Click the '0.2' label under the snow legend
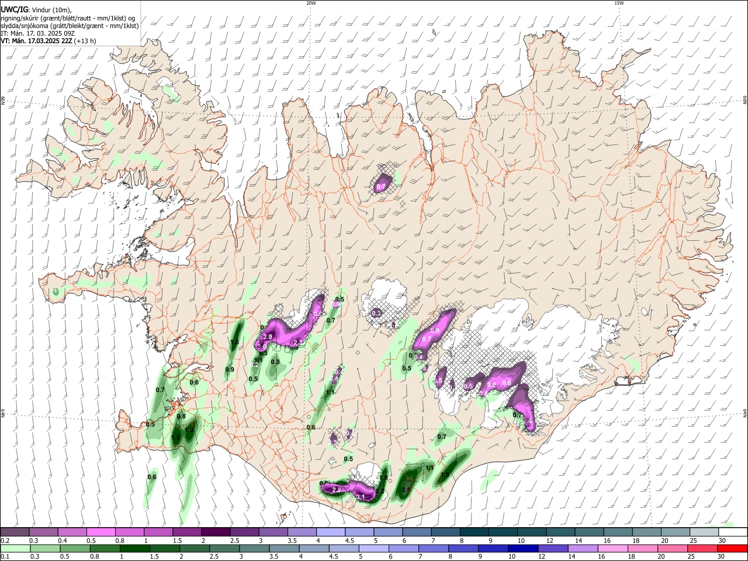Screen dimensions: 748x561 click(x=5, y=541)
